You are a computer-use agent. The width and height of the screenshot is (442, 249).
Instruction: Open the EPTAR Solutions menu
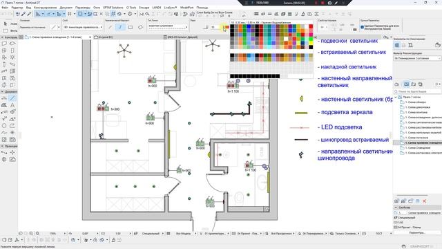tap(113, 8)
